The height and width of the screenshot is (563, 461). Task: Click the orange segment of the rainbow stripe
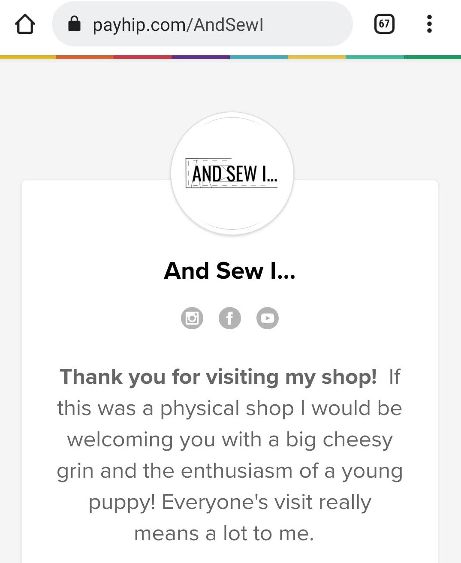pos(84,57)
